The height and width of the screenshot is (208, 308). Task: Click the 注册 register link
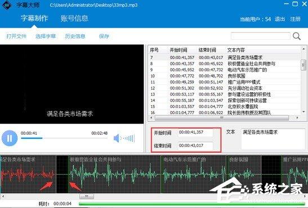coord(295,19)
